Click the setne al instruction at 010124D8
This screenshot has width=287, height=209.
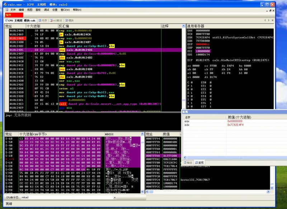tap(66, 88)
